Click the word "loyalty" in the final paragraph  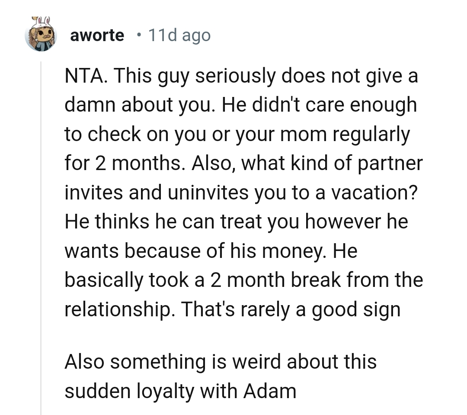[160, 391]
